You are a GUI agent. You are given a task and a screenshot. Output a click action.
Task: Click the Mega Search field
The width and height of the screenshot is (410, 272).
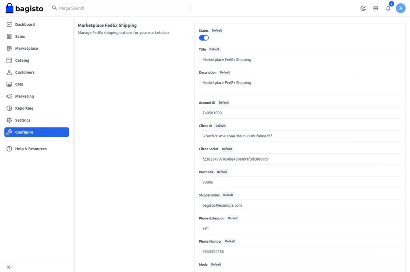tap(119, 8)
